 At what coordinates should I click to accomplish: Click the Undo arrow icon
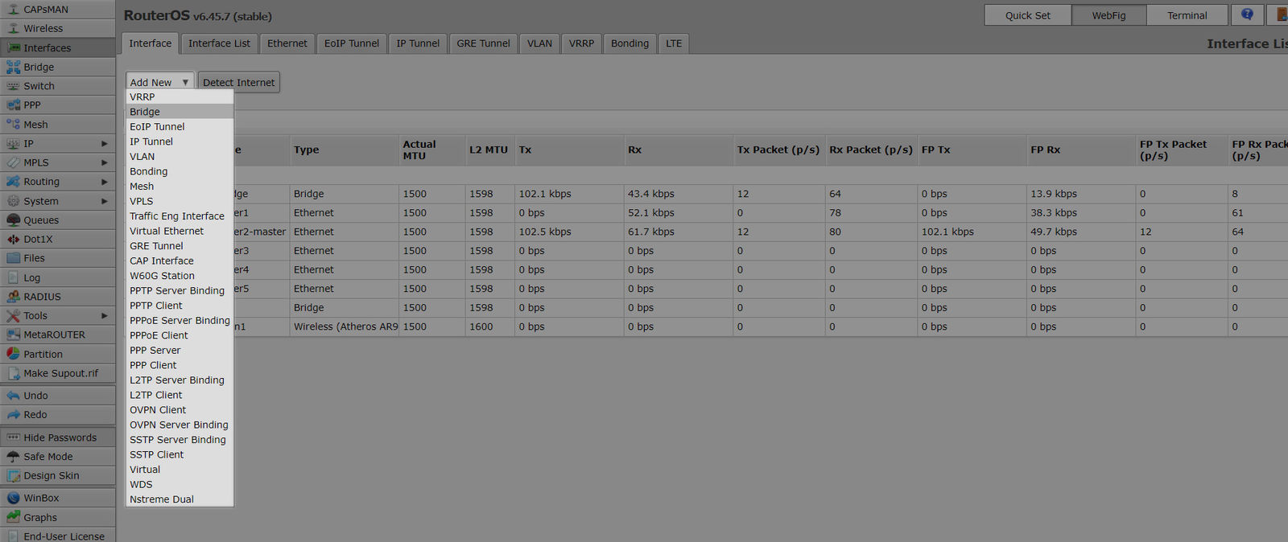pos(13,396)
